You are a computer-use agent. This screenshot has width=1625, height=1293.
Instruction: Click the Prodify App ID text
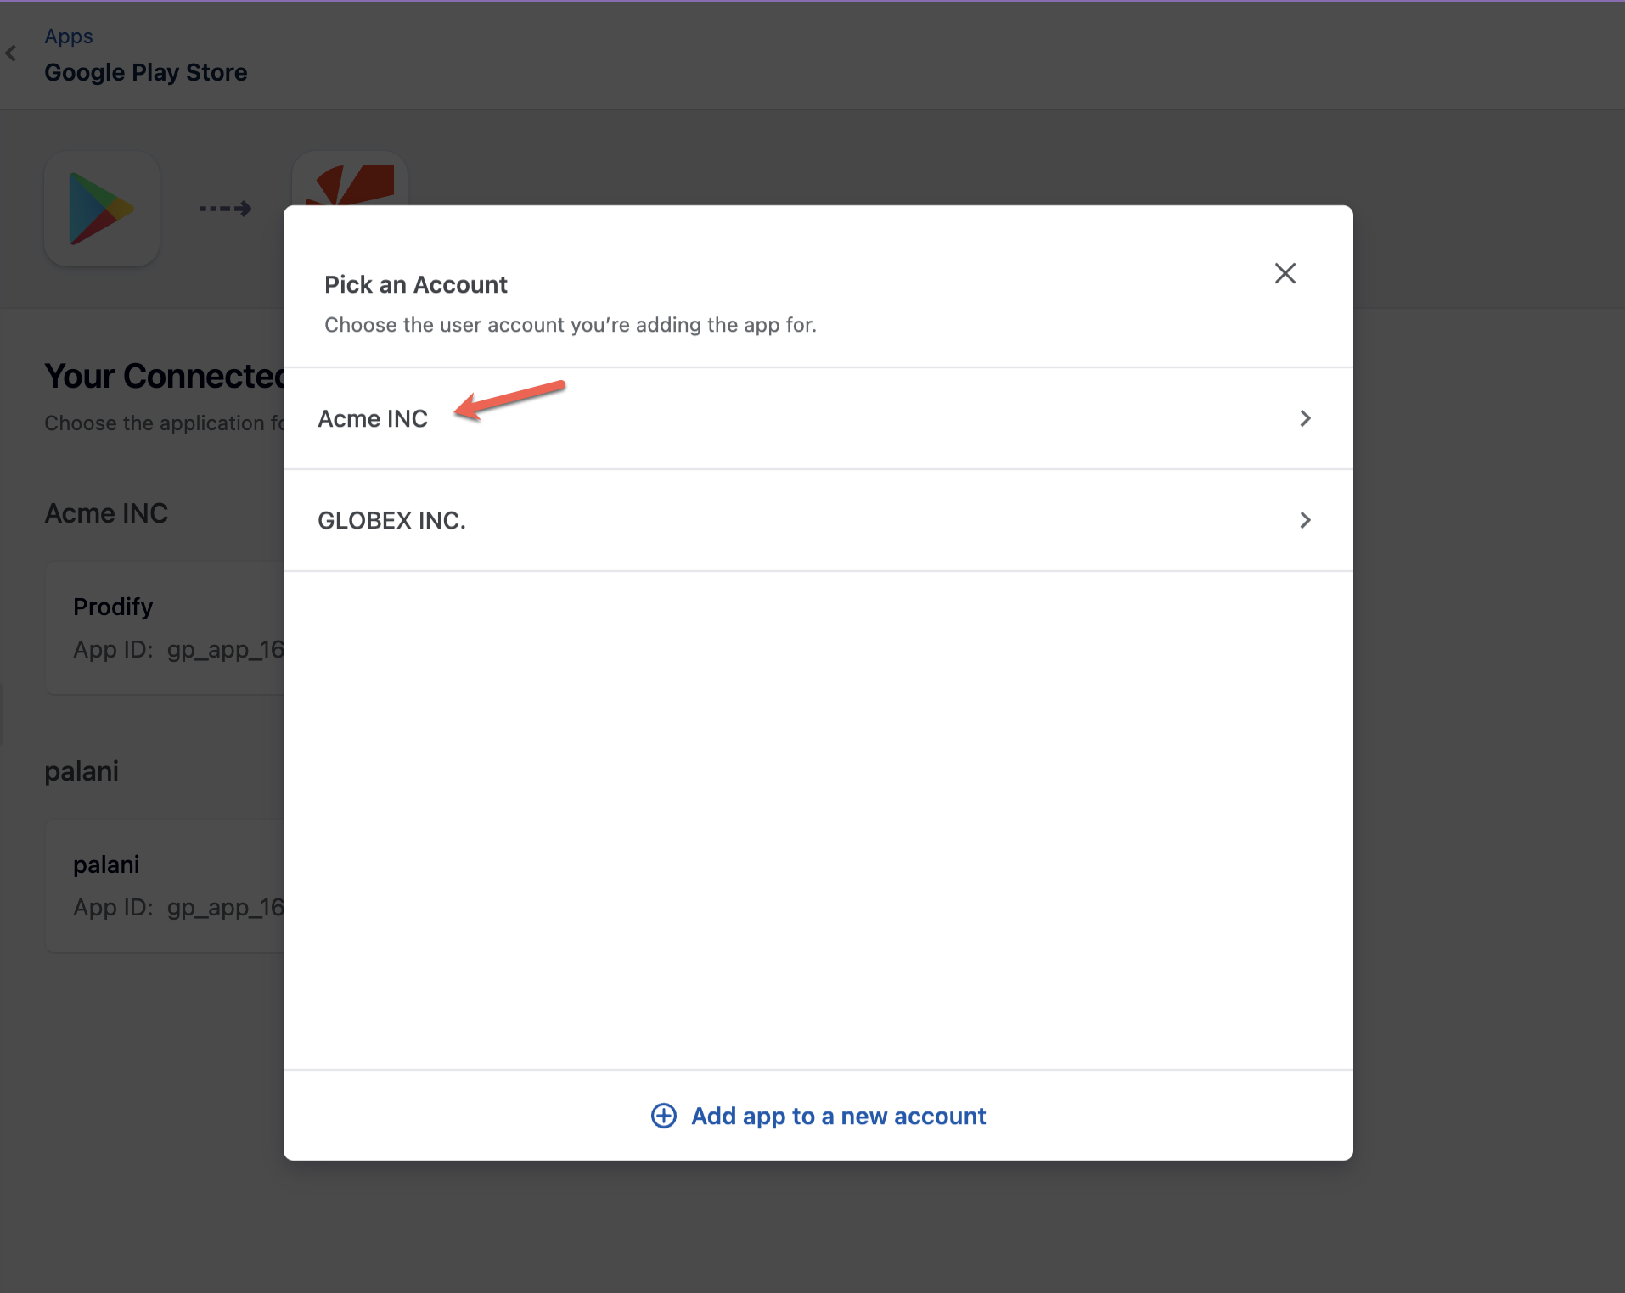pos(178,650)
